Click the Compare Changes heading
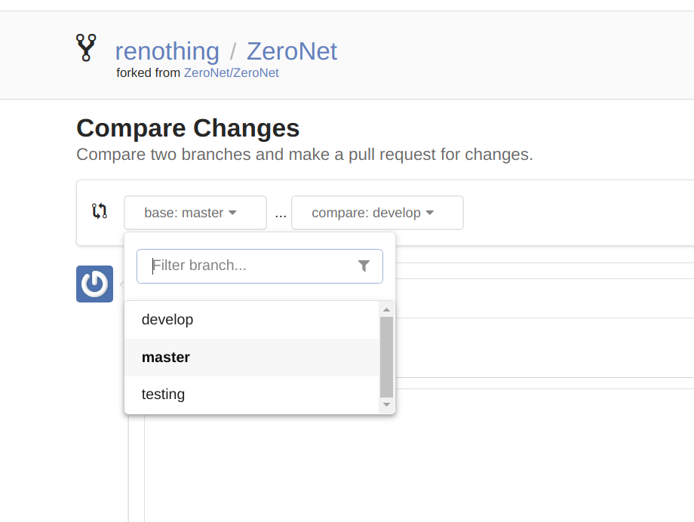694x522 pixels. (188, 128)
